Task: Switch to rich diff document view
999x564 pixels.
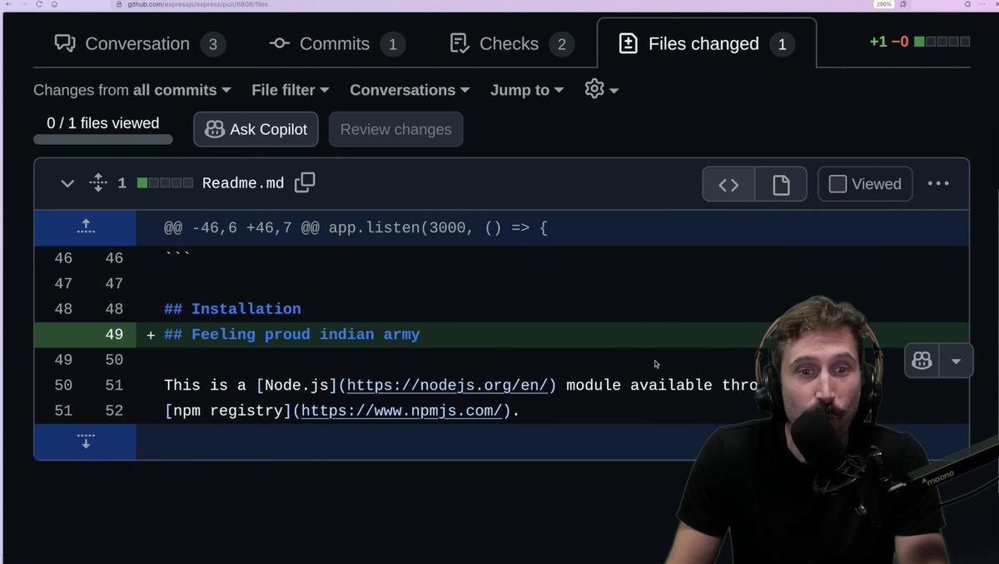Action: pos(781,184)
